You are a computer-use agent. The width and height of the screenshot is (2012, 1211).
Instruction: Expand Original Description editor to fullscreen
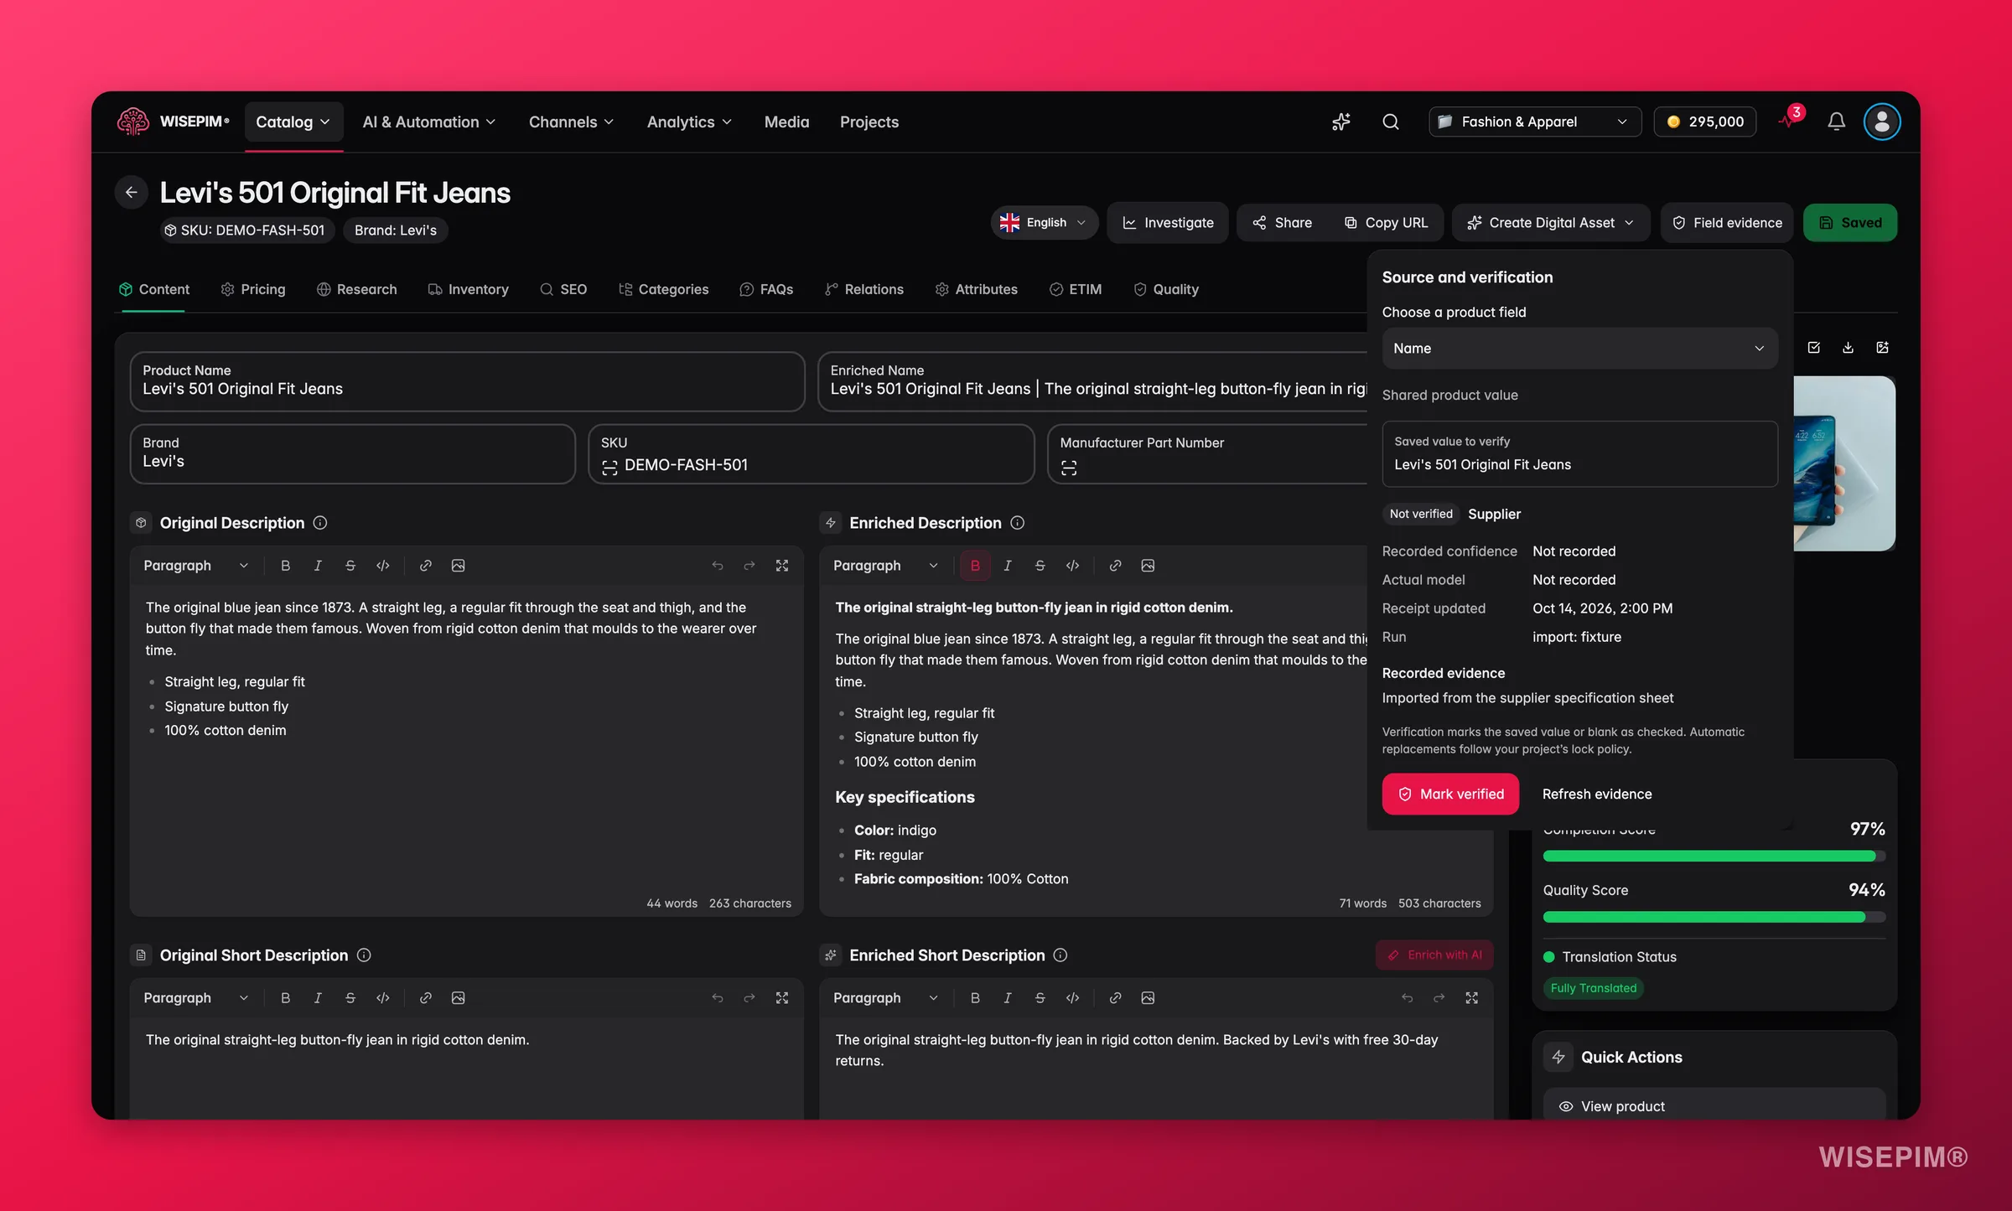pos(782,566)
